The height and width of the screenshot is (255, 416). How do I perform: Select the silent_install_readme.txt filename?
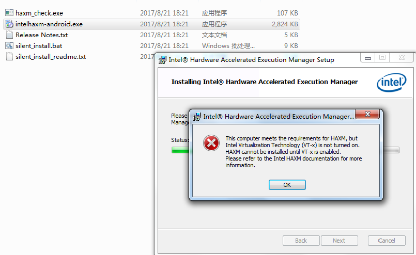click(51, 57)
